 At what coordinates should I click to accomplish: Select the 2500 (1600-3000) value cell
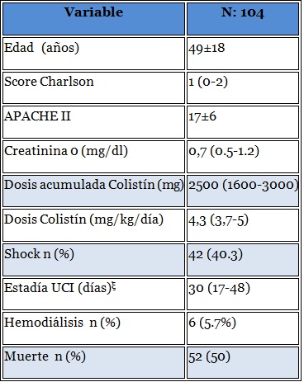pyautogui.click(x=243, y=191)
